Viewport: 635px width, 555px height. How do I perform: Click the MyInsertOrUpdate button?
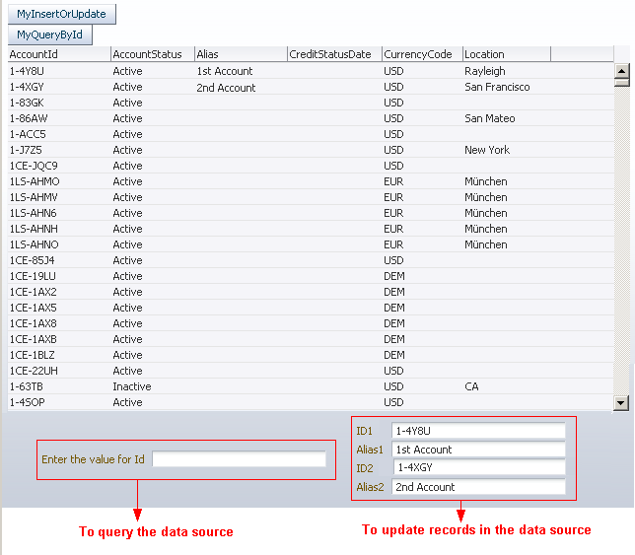click(61, 15)
